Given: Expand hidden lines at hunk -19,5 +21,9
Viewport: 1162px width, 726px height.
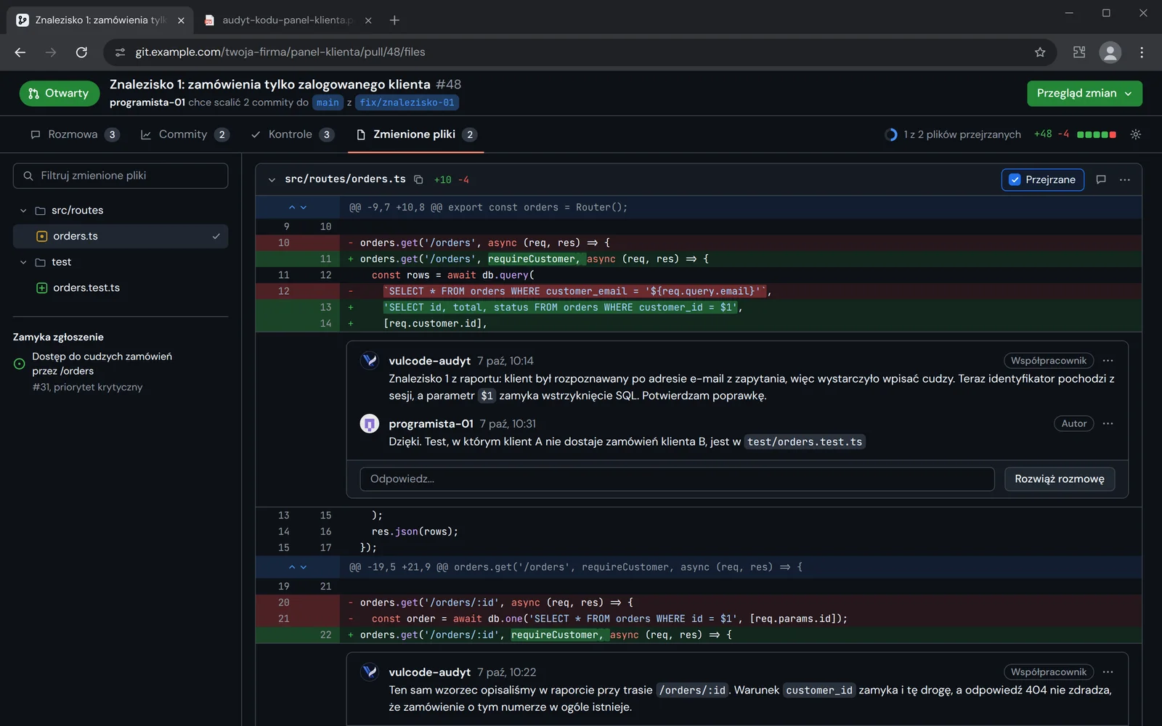Looking at the screenshot, I should (x=298, y=567).
